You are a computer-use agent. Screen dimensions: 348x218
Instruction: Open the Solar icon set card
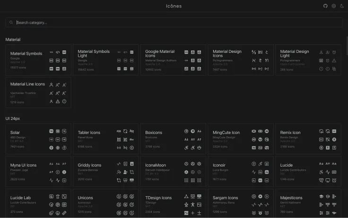coord(38,139)
